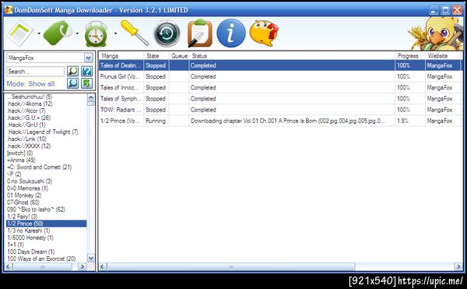Click the green alarm clock icon
Screen dimensions: 467x289
(x=96, y=34)
